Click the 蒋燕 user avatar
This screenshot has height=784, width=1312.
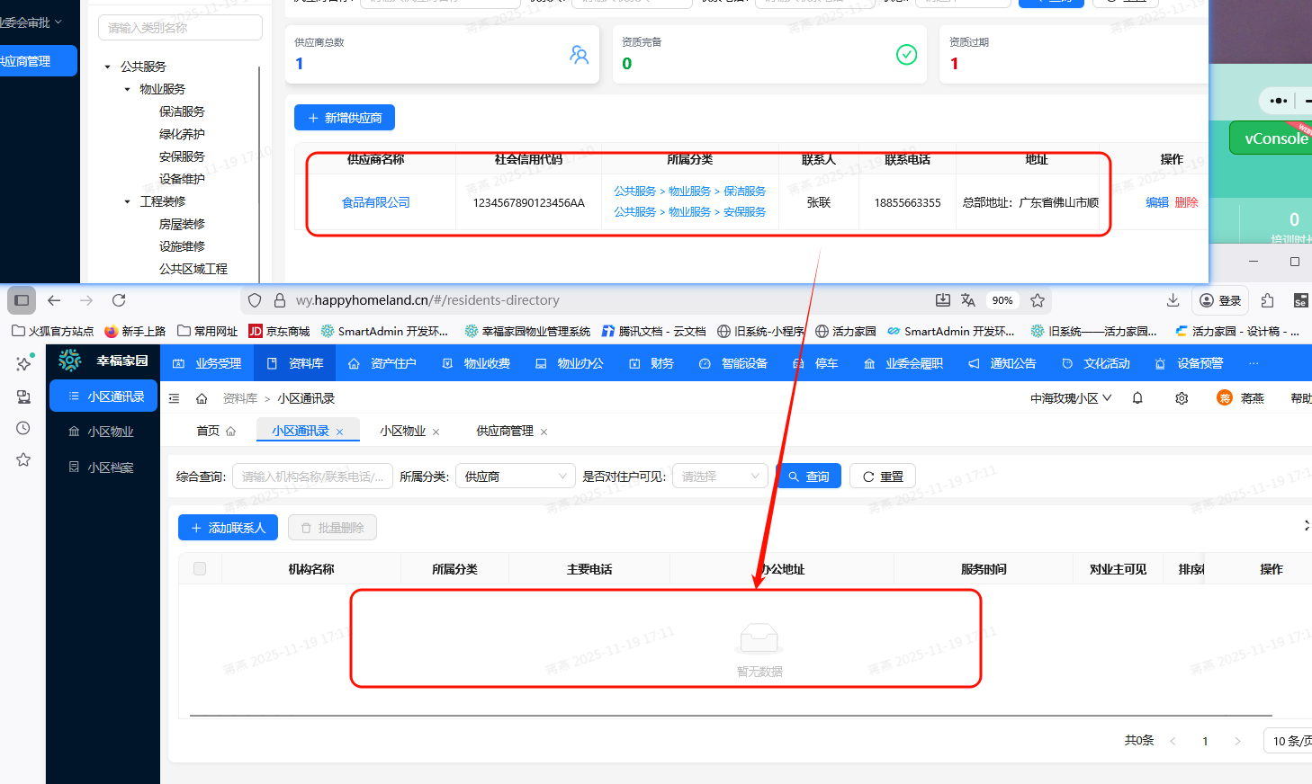1224,396
